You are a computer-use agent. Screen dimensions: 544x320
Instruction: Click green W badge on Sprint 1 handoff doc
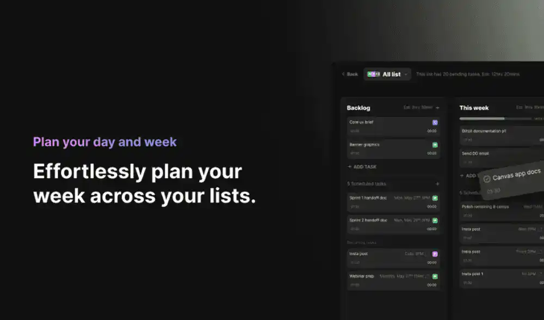[x=435, y=198]
